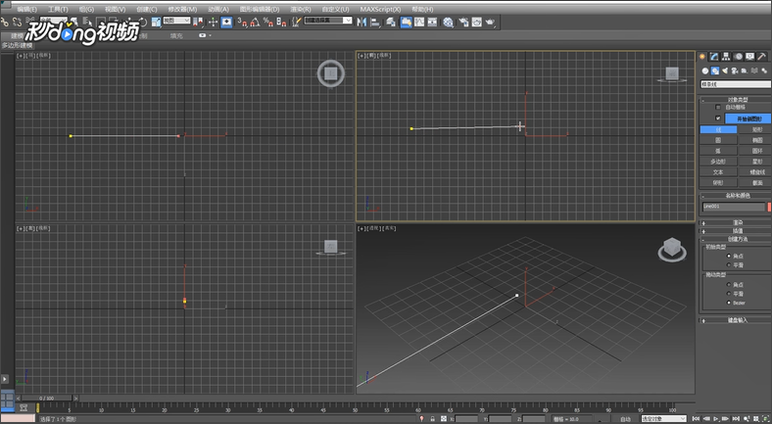Expand the 渲染 rollout
The image size is (772, 424).
[x=736, y=223]
